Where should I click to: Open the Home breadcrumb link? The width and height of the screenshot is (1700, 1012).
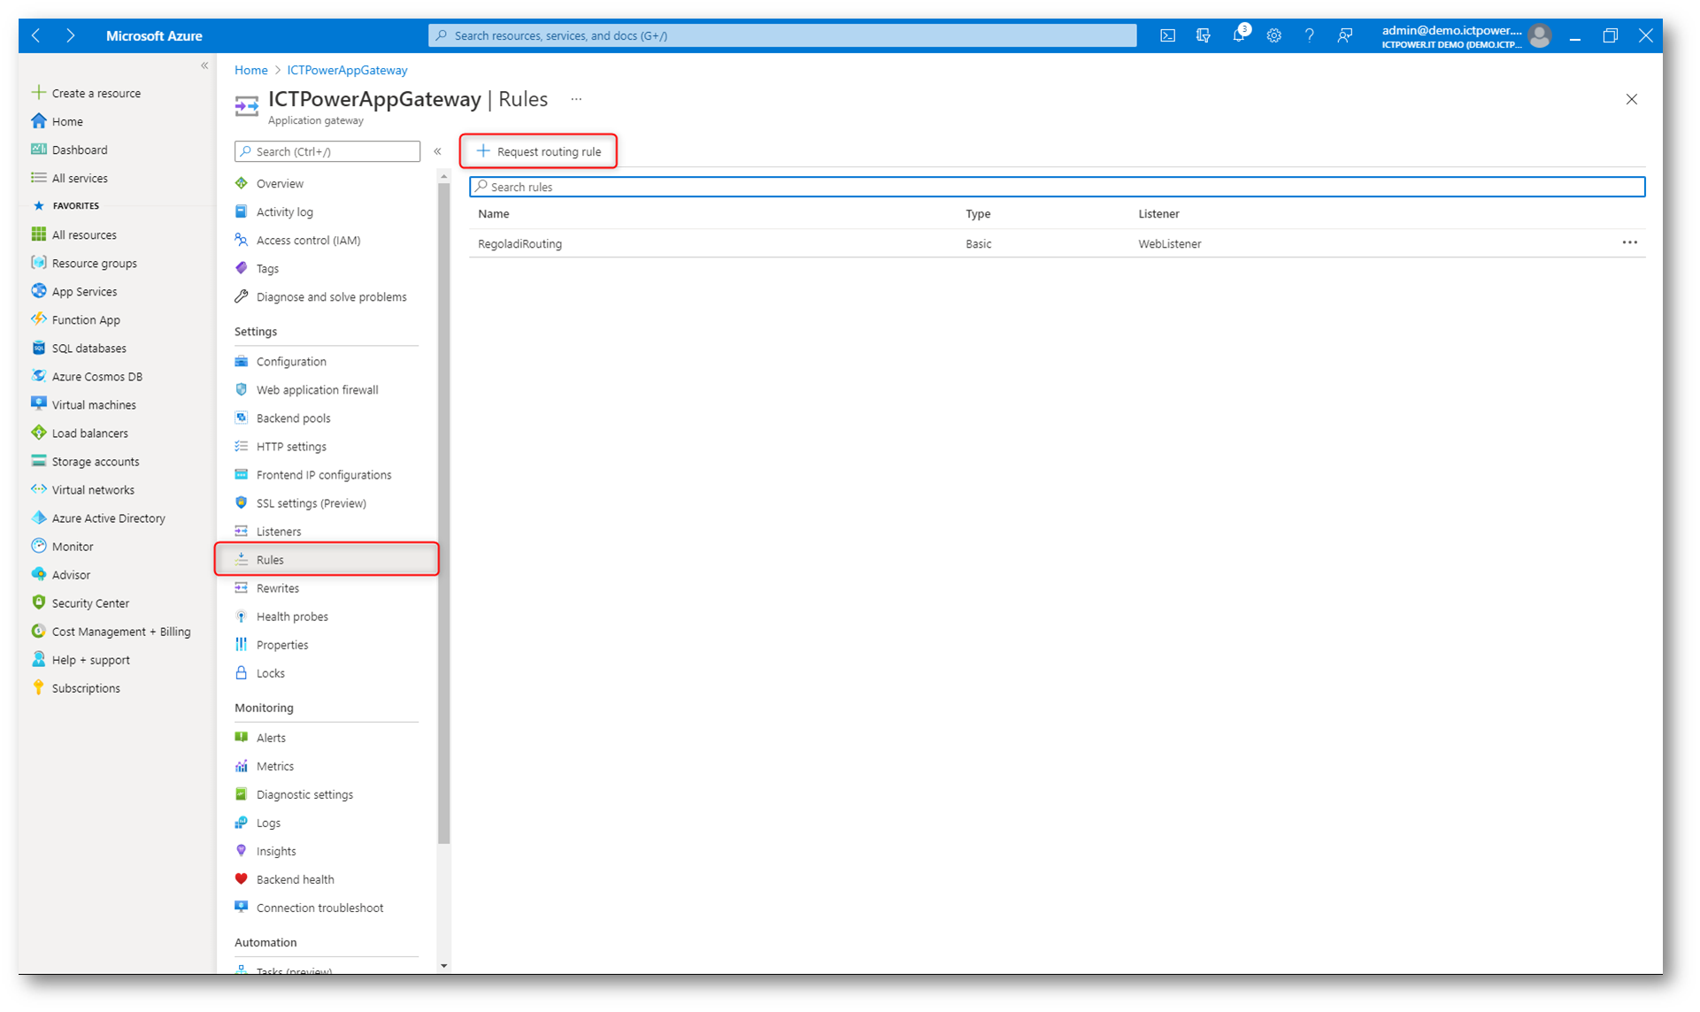(x=250, y=70)
